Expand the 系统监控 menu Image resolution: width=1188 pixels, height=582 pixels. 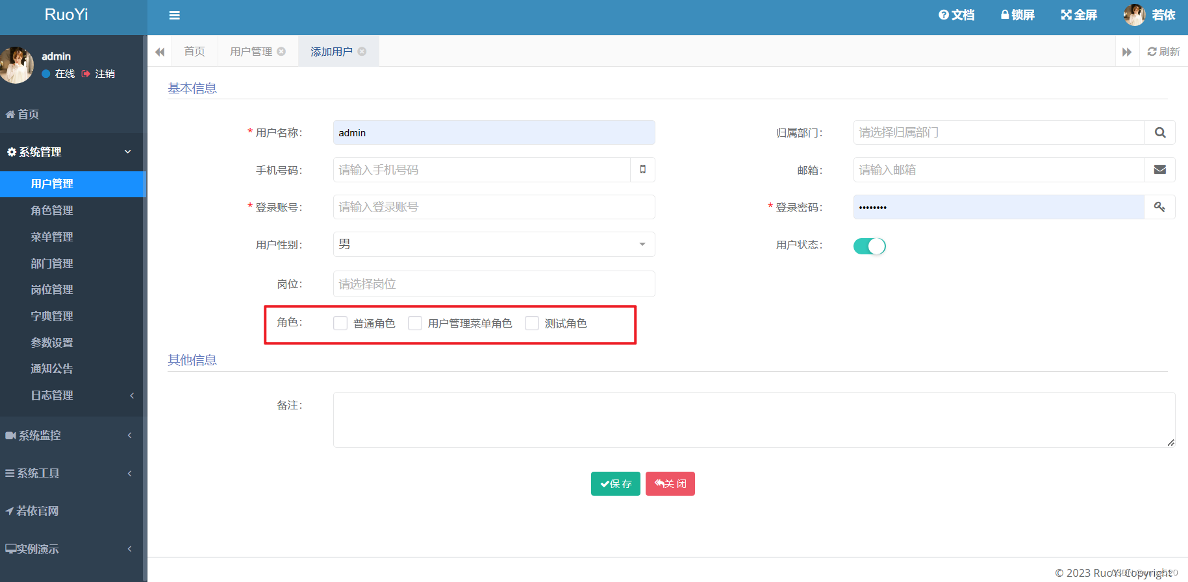click(x=72, y=435)
